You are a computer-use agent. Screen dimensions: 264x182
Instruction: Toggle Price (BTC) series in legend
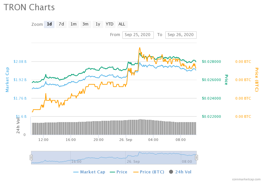tap(149, 172)
